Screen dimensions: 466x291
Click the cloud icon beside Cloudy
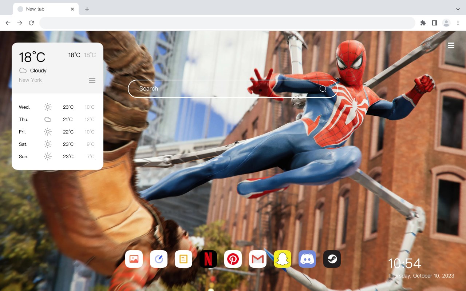[x=23, y=71]
